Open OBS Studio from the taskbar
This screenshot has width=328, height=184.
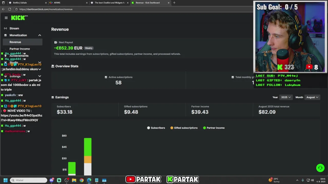click(x=67, y=180)
